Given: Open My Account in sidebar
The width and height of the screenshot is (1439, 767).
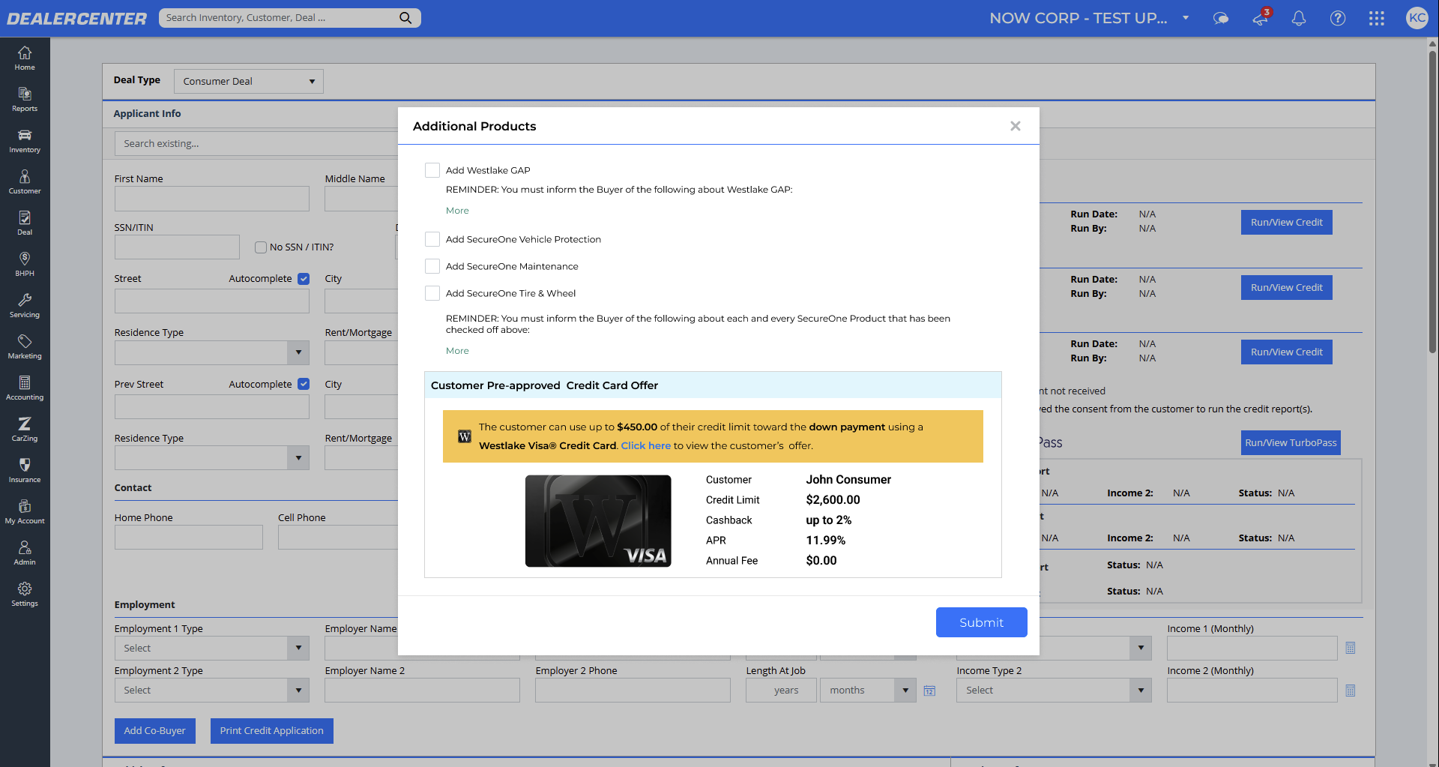Looking at the screenshot, I should click(x=25, y=512).
